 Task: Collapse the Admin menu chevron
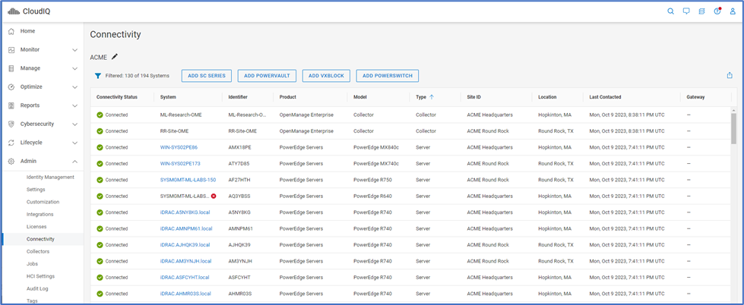pos(74,162)
